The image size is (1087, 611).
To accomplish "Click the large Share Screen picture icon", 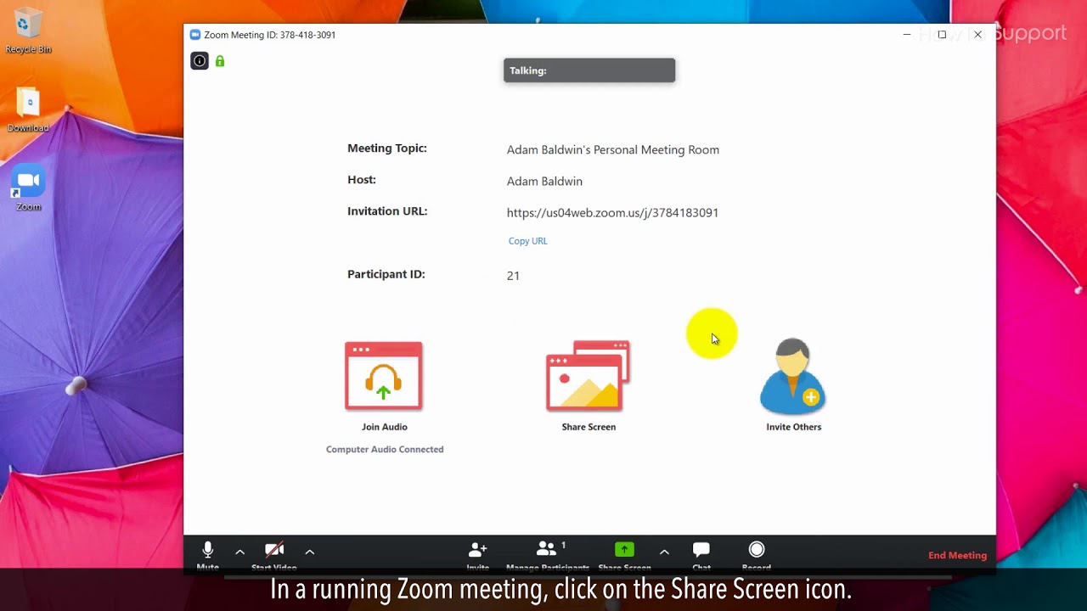I will click(x=588, y=376).
